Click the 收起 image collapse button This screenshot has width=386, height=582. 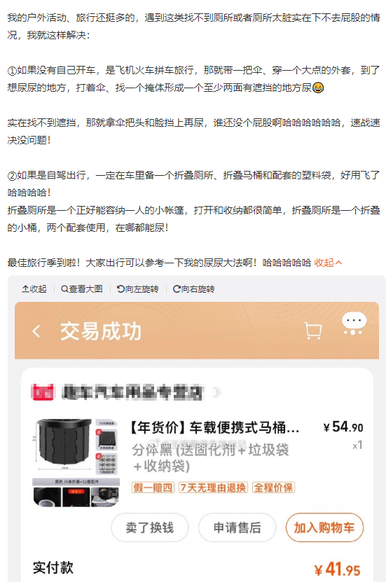pos(34,289)
